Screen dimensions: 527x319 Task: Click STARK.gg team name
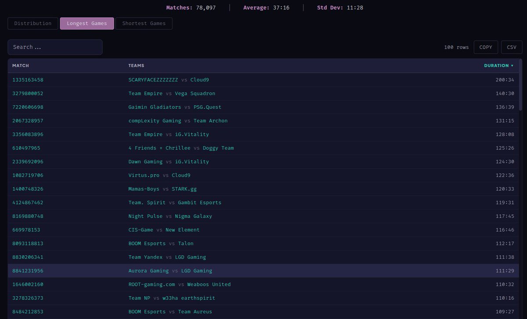184,188
